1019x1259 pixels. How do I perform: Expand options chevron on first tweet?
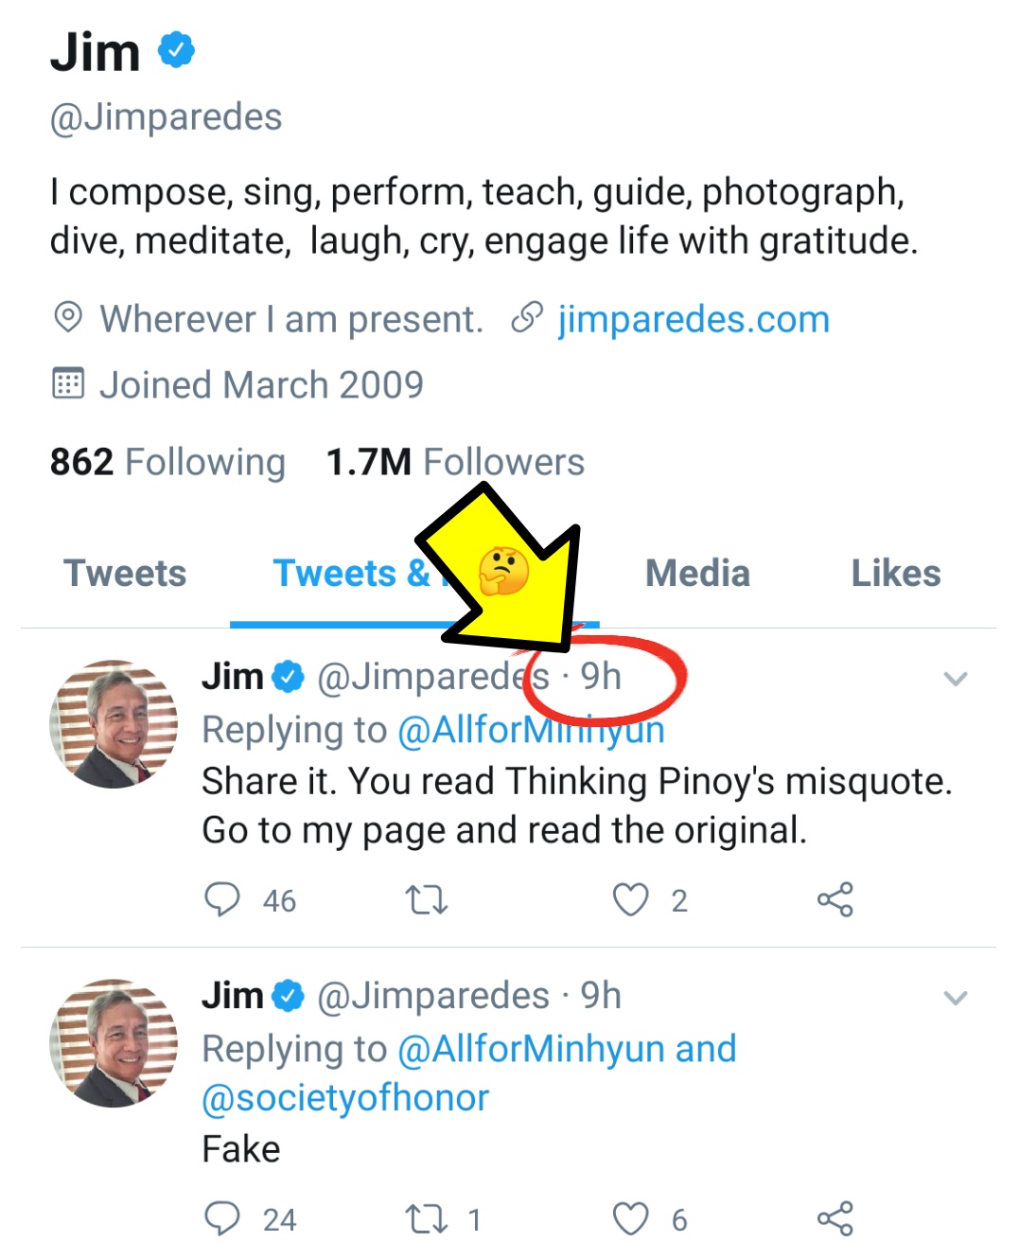coord(956,679)
